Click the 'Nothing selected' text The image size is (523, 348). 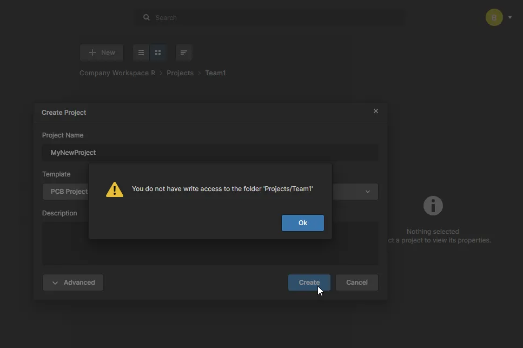[433, 231]
